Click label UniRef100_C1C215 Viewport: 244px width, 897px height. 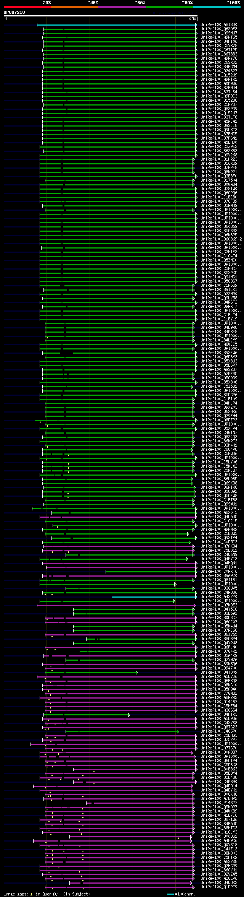pos(219,521)
